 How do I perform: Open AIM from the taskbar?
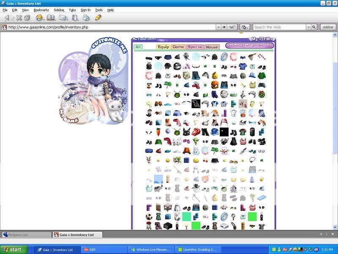[x=105, y=249]
